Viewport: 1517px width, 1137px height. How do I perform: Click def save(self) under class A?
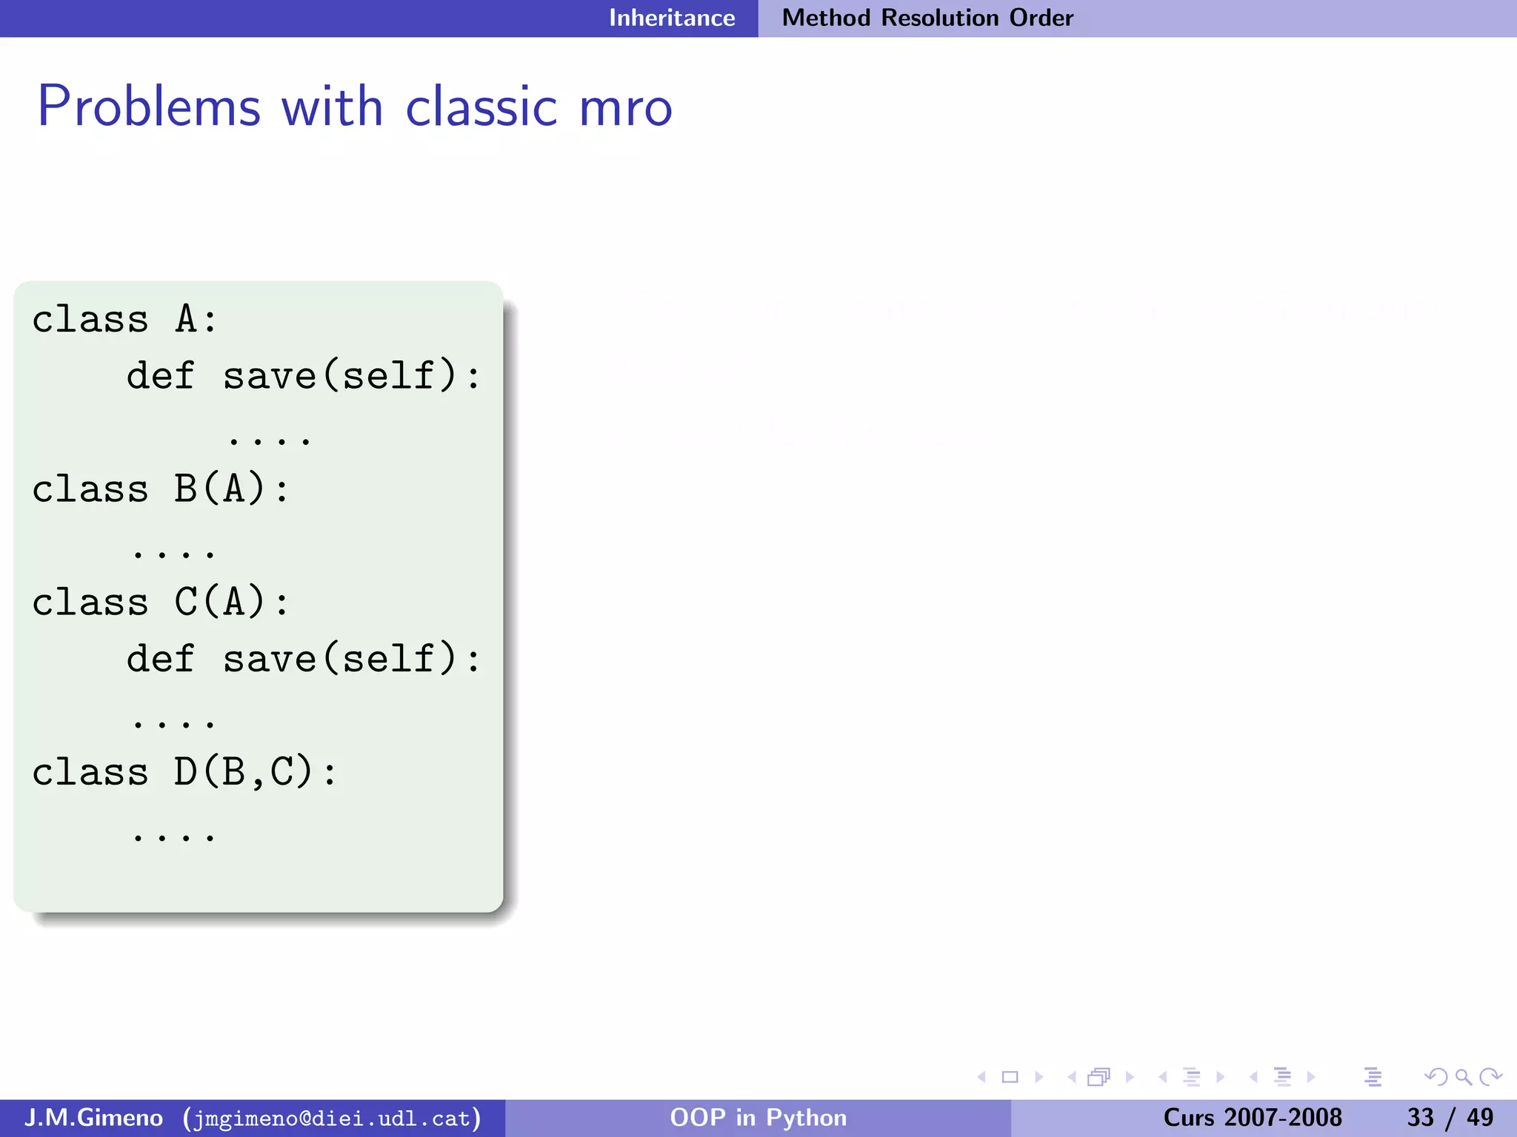[304, 376]
